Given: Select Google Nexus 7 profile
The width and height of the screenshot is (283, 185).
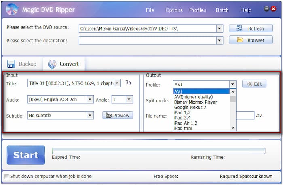Looking at the screenshot, I should (201, 107).
